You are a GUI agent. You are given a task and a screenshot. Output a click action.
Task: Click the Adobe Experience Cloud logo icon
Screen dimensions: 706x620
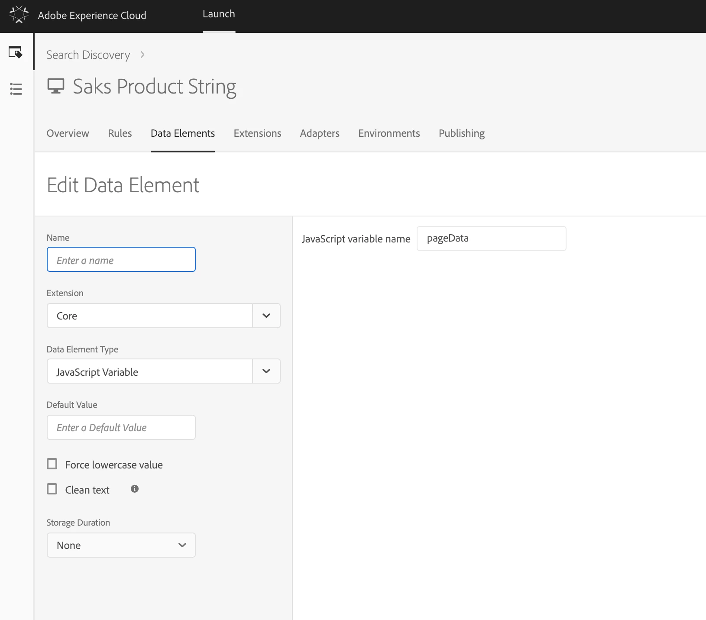(19, 14)
